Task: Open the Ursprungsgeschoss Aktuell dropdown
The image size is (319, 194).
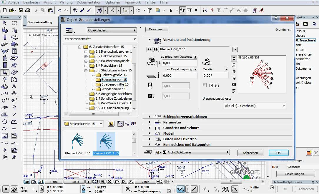Action: tap(255, 106)
